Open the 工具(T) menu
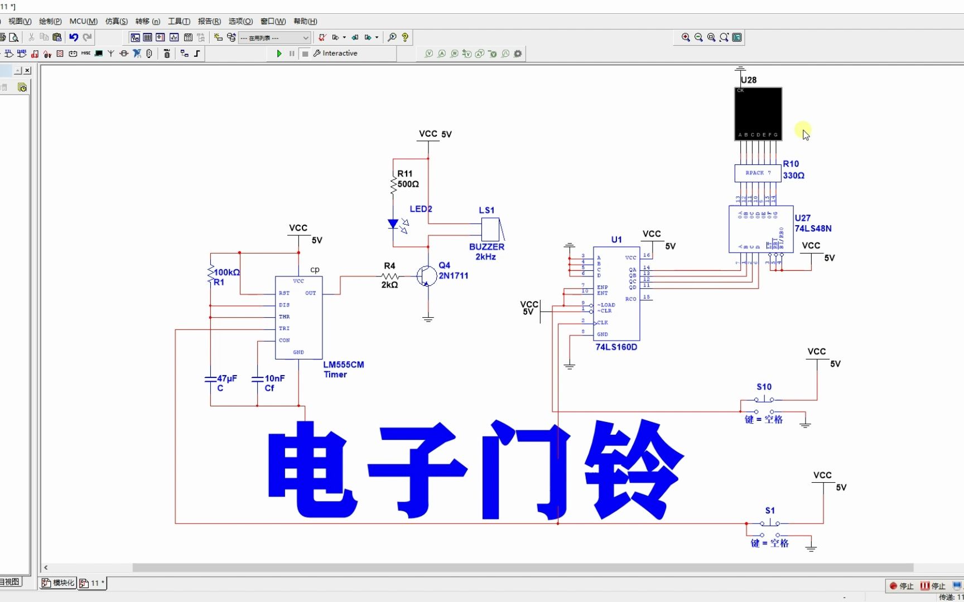Image resolution: width=964 pixels, height=602 pixels. [179, 21]
